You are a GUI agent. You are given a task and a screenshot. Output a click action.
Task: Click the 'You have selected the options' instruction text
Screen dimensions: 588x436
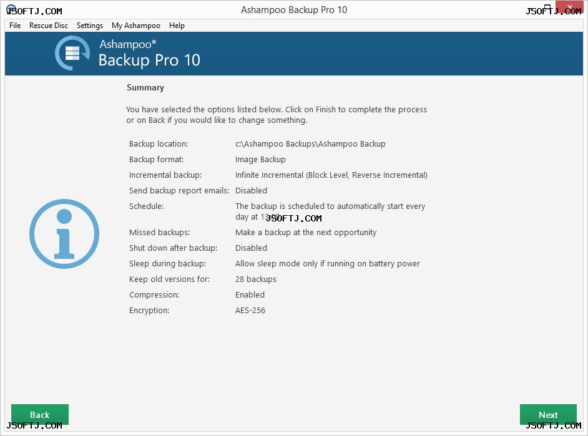(x=277, y=115)
